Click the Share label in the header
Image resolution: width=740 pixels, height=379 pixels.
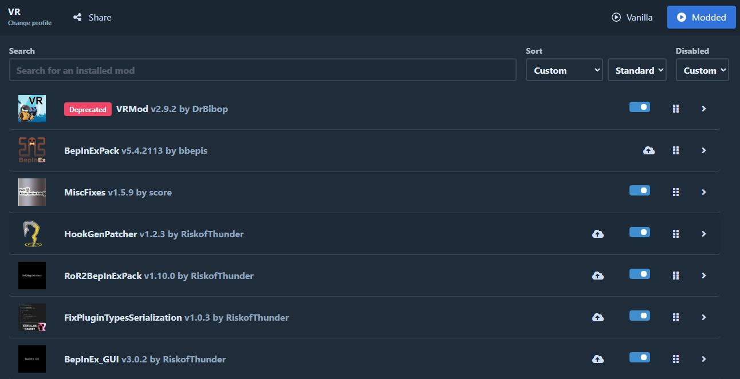100,17
